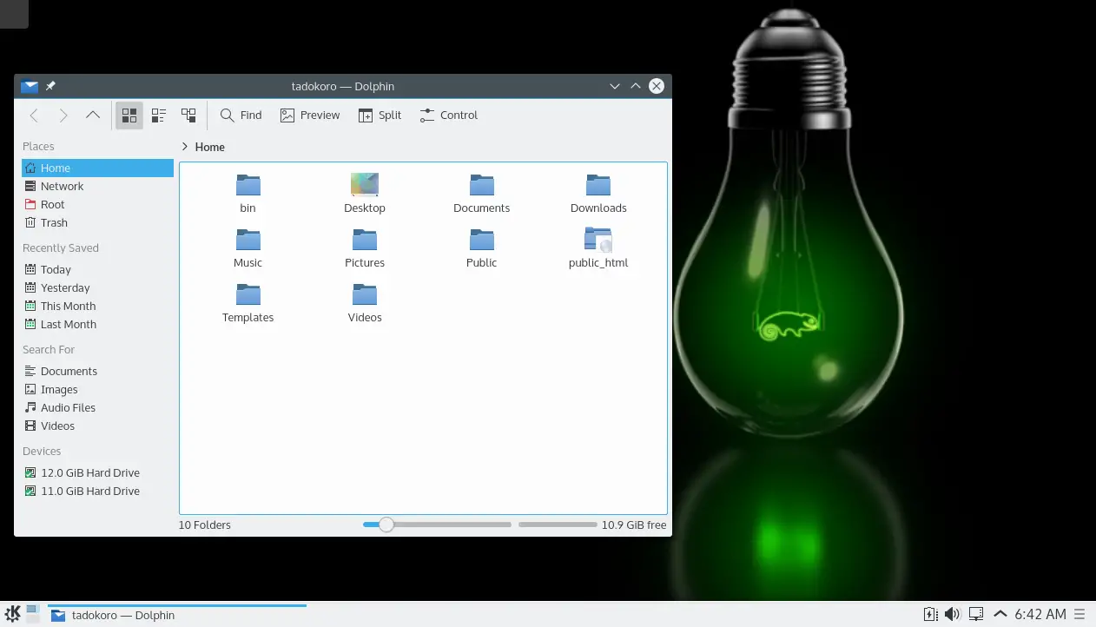Viewport: 1096px width, 627px height.
Task: Click Home in the location breadcrumb
Action: (x=210, y=147)
